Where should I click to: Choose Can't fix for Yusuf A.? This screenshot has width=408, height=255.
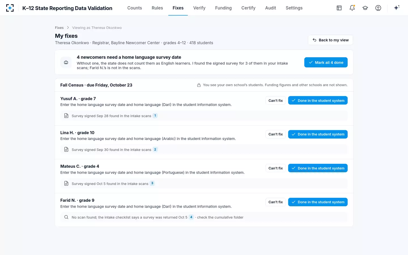[x=275, y=101]
